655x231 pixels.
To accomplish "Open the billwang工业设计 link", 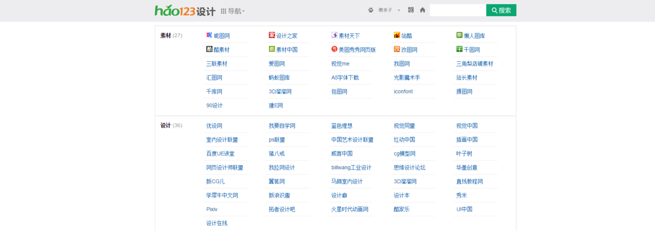I will [351, 168].
